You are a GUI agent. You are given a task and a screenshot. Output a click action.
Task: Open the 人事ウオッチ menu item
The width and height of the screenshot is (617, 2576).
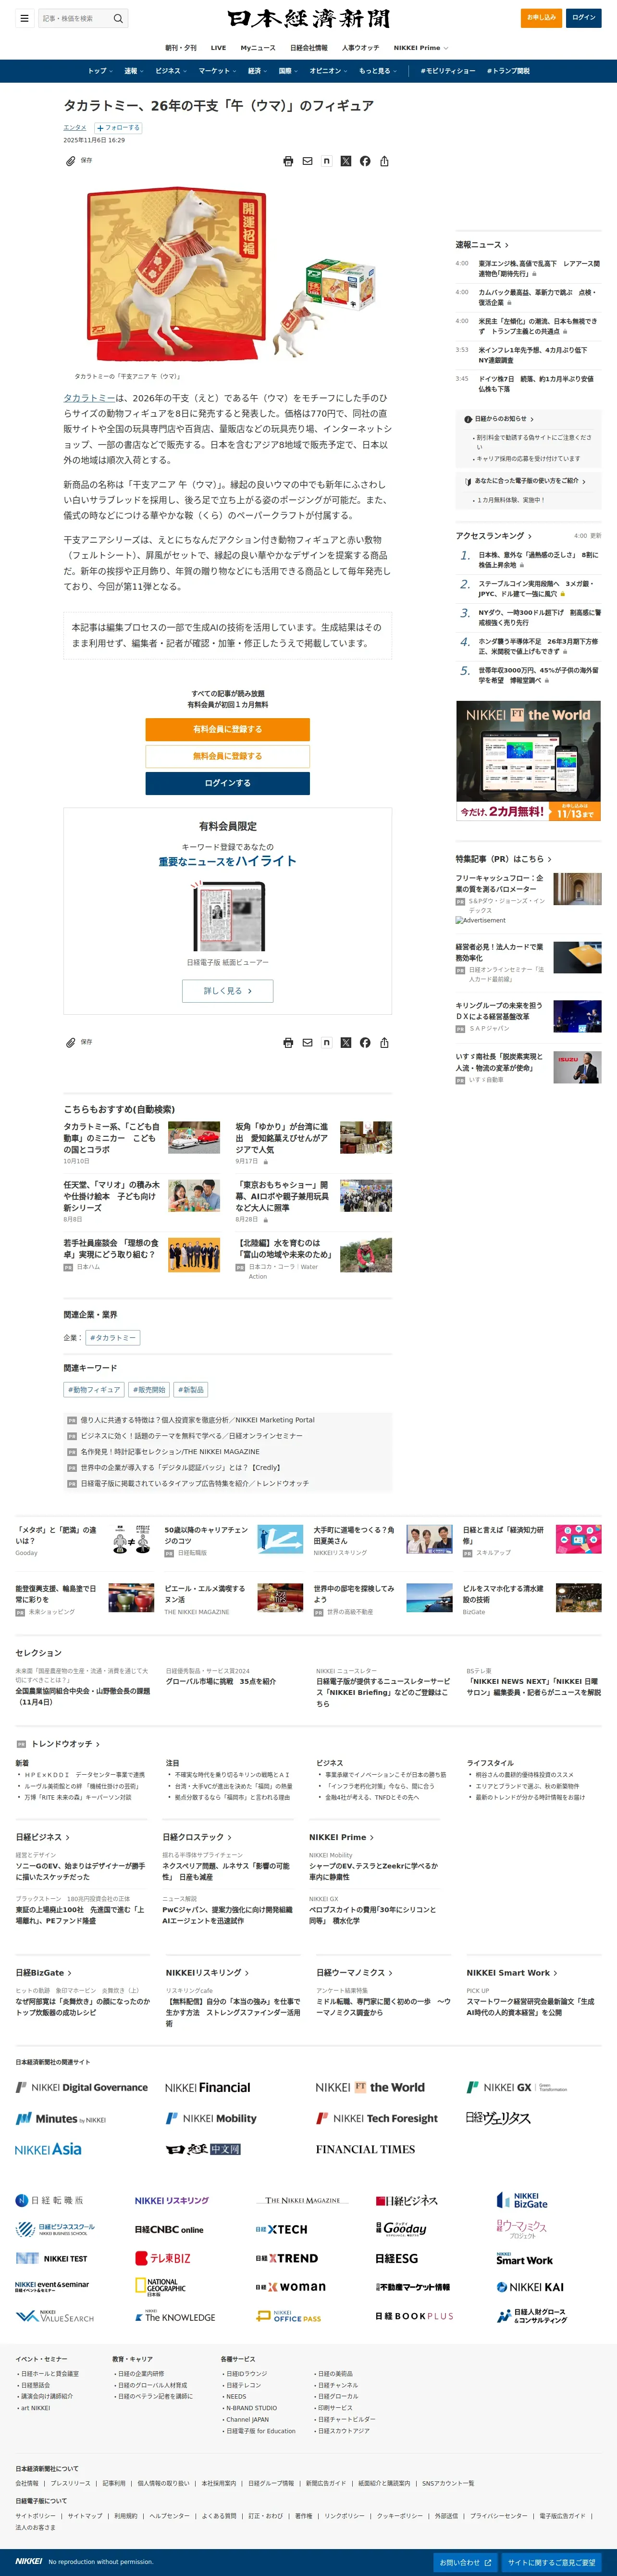[360, 48]
